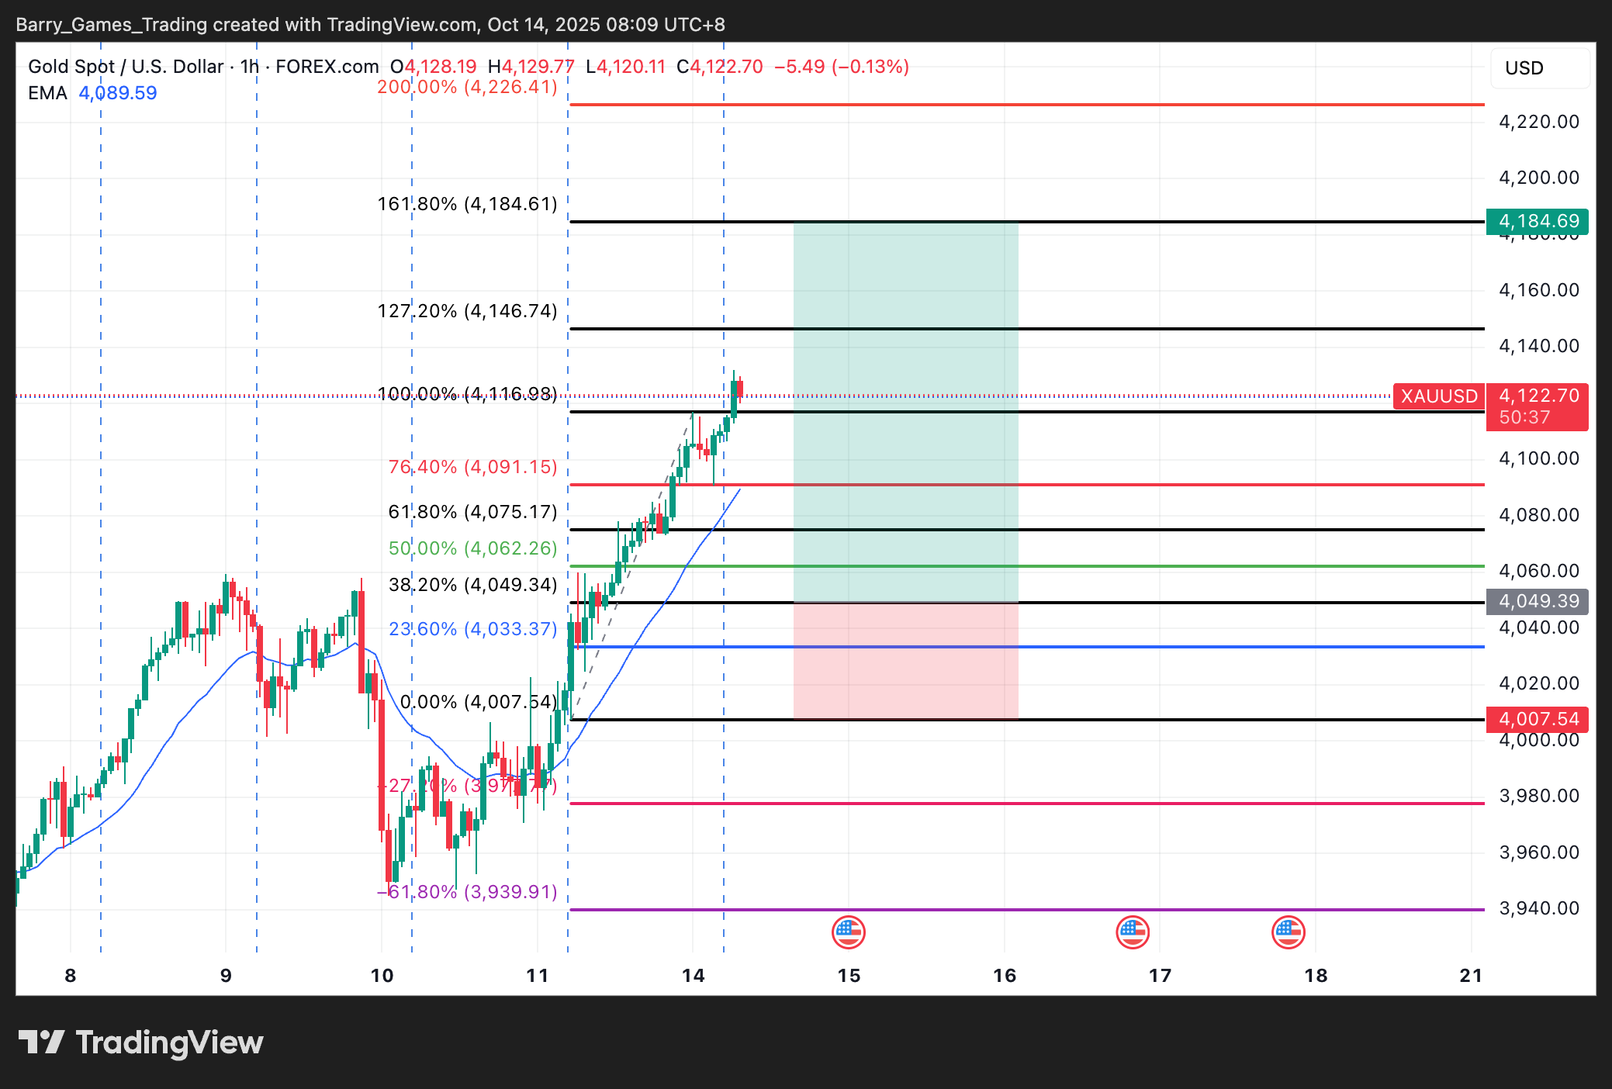Click the 4,200.00 mark on price scale
The image size is (1612, 1089).
point(1538,178)
